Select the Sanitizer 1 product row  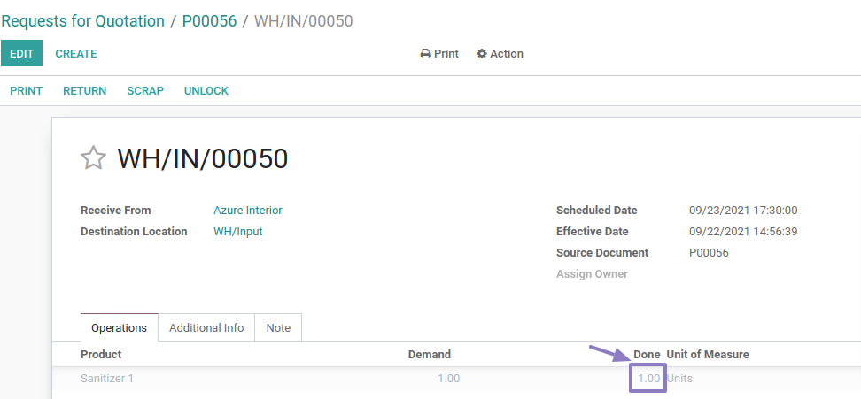[107, 379]
